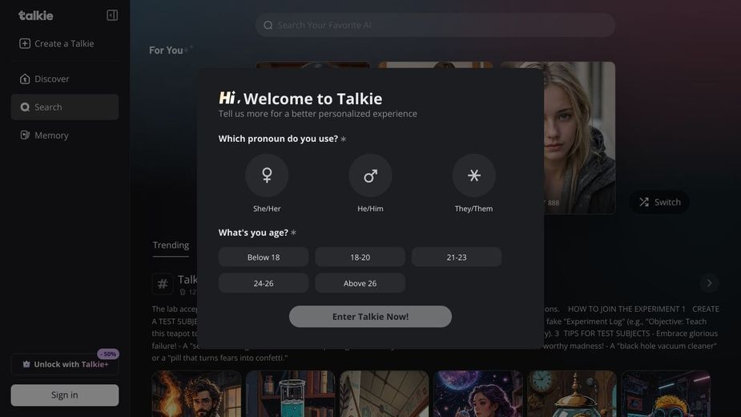
Task: Select the She/Her female symbol
Action: coord(267,176)
